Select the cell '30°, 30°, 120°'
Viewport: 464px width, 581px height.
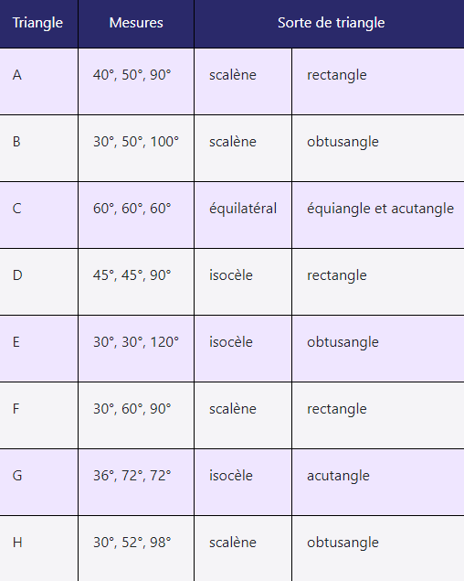pyautogui.click(x=136, y=349)
